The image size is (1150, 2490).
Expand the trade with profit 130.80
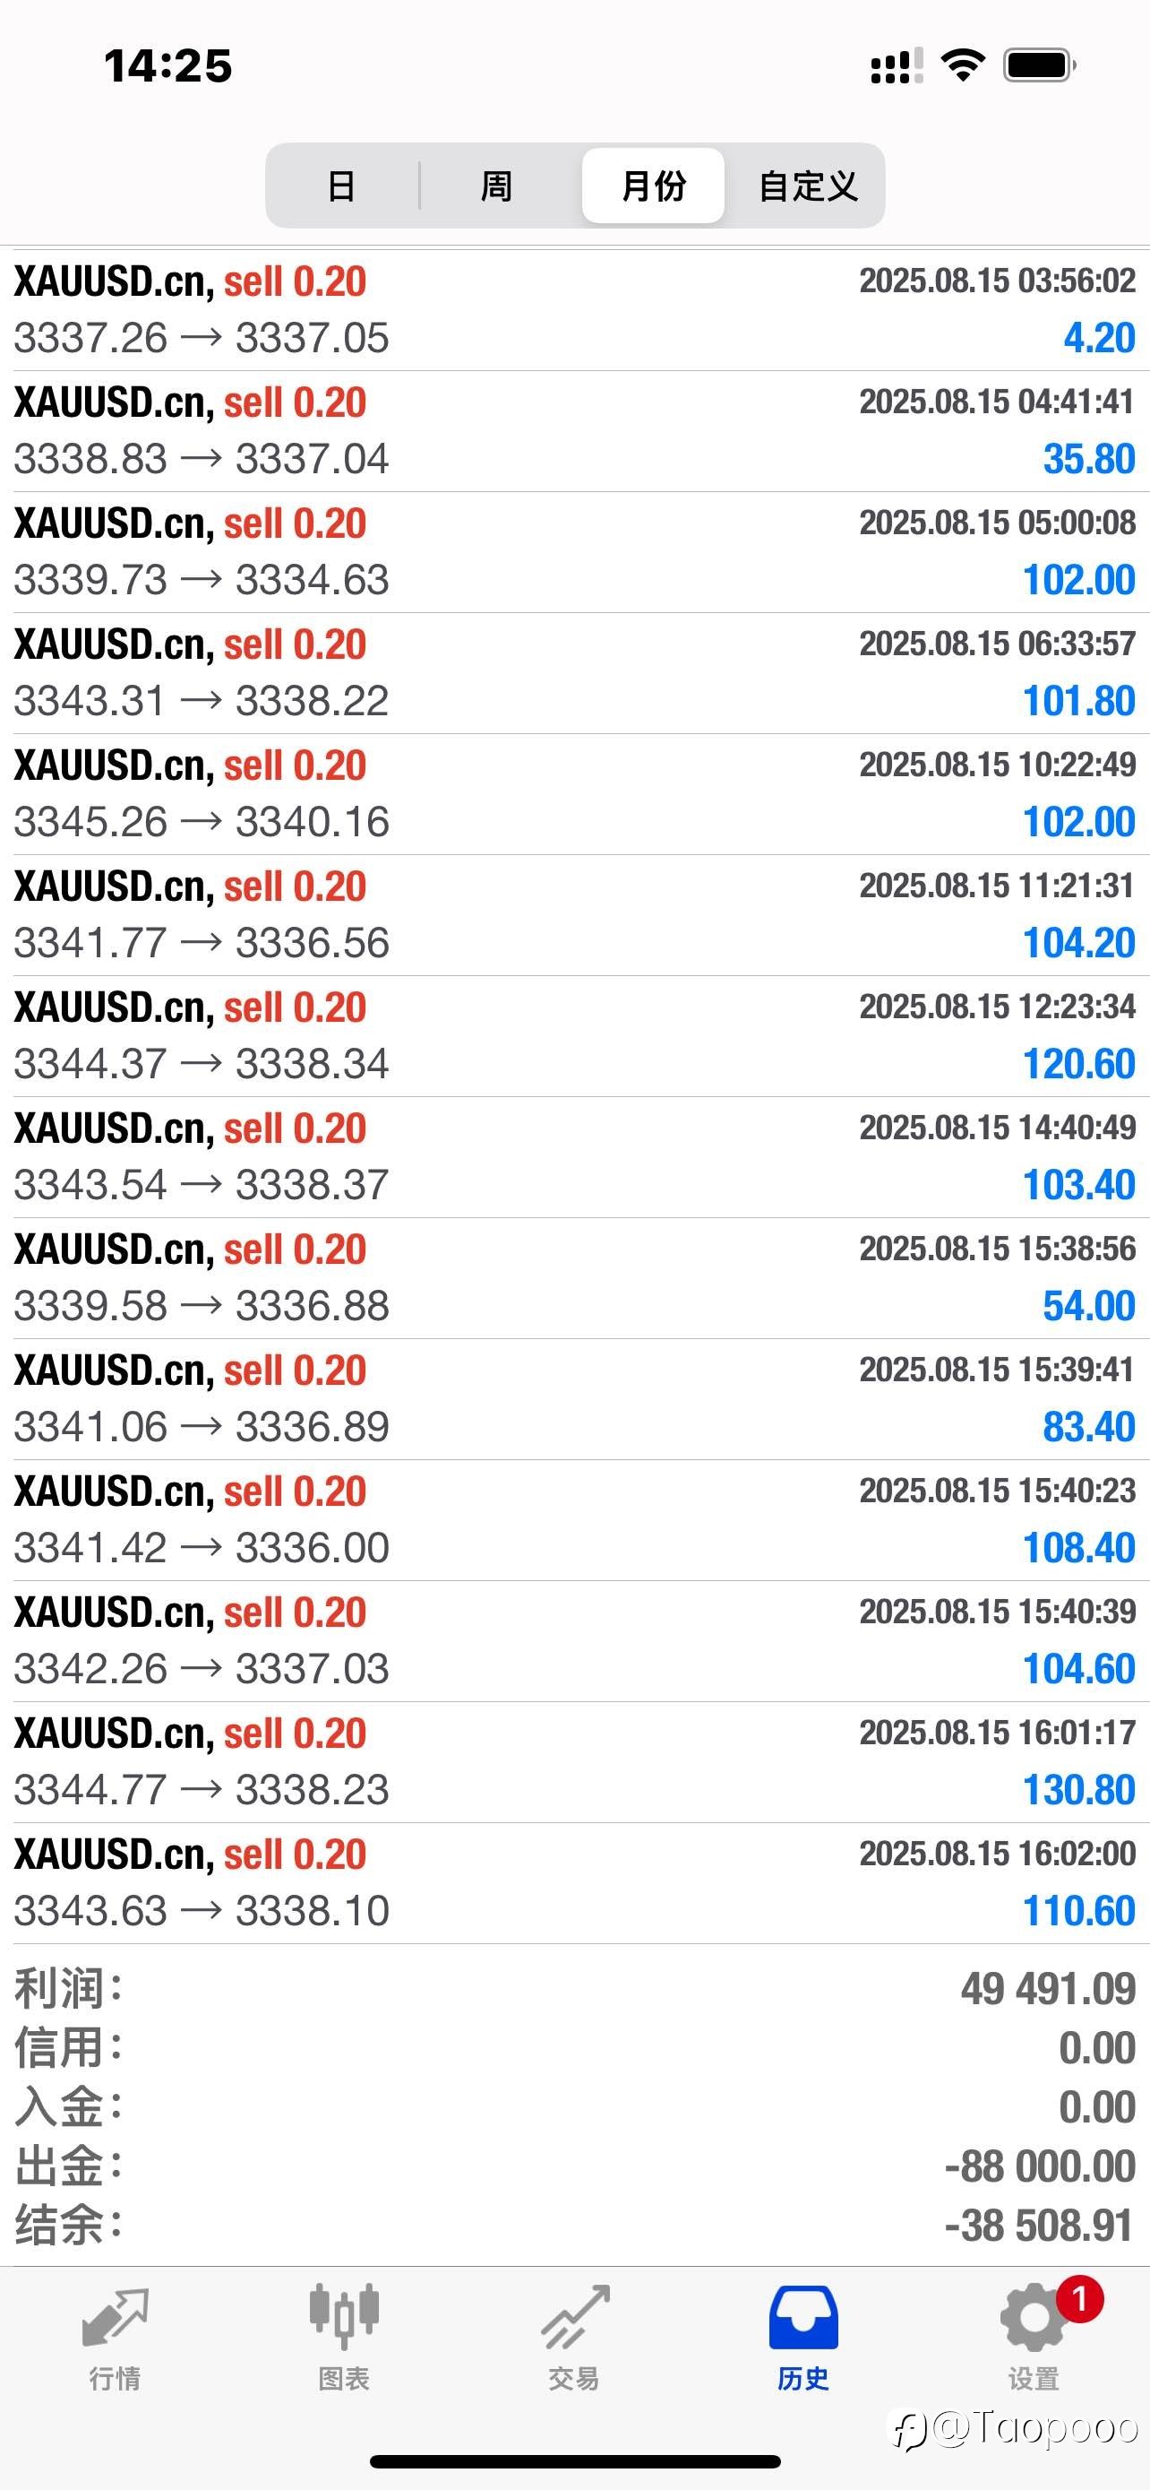click(x=574, y=1762)
